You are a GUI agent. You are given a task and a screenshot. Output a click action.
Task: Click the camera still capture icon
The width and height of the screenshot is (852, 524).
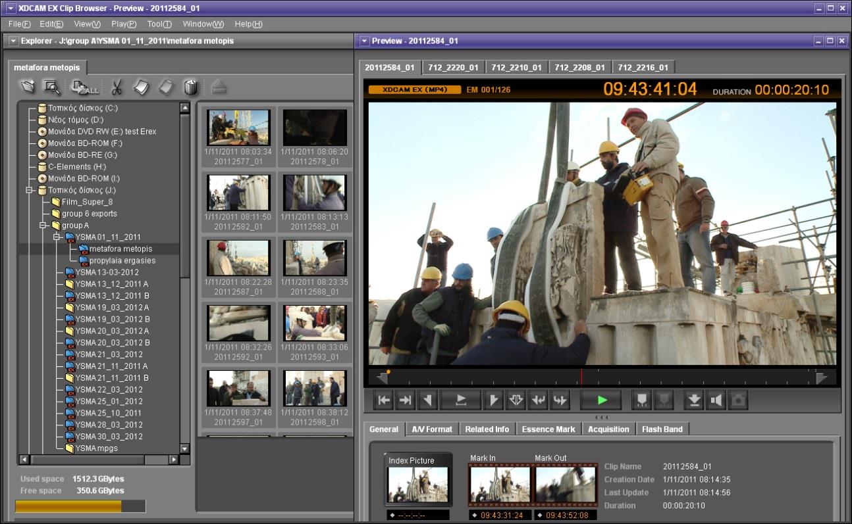point(738,400)
